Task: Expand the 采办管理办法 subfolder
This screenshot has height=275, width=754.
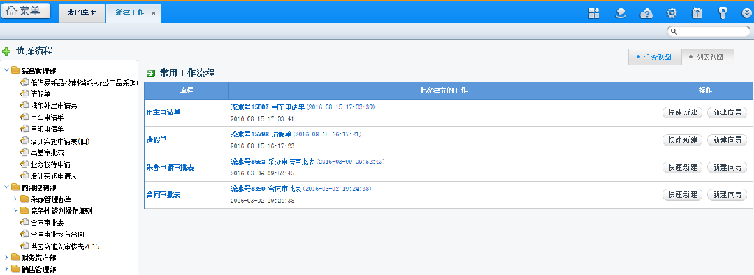Action: coord(15,199)
